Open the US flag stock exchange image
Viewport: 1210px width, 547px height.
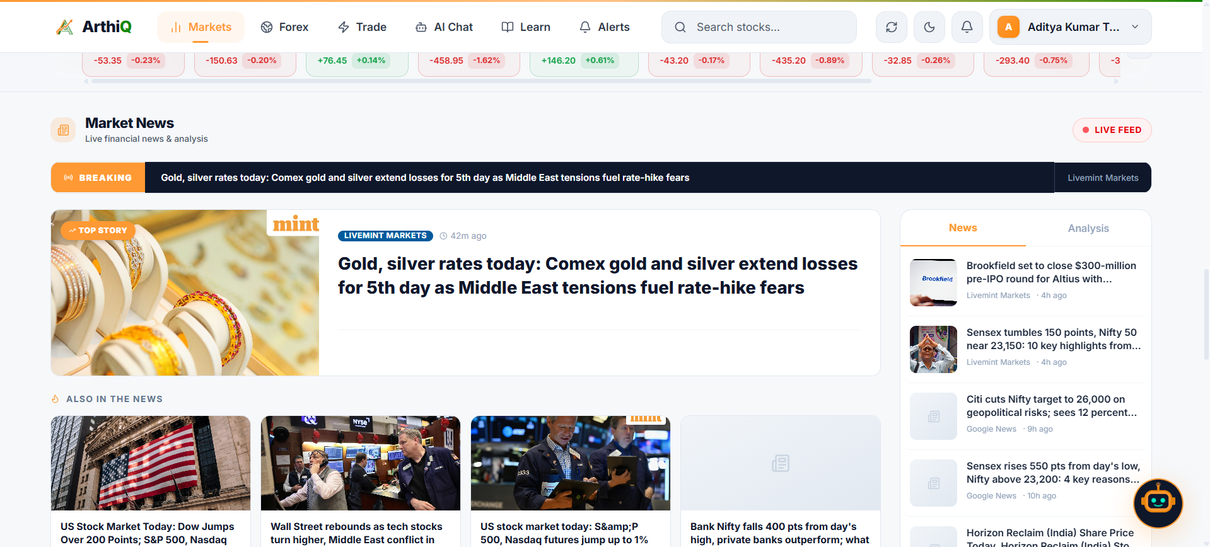point(151,463)
